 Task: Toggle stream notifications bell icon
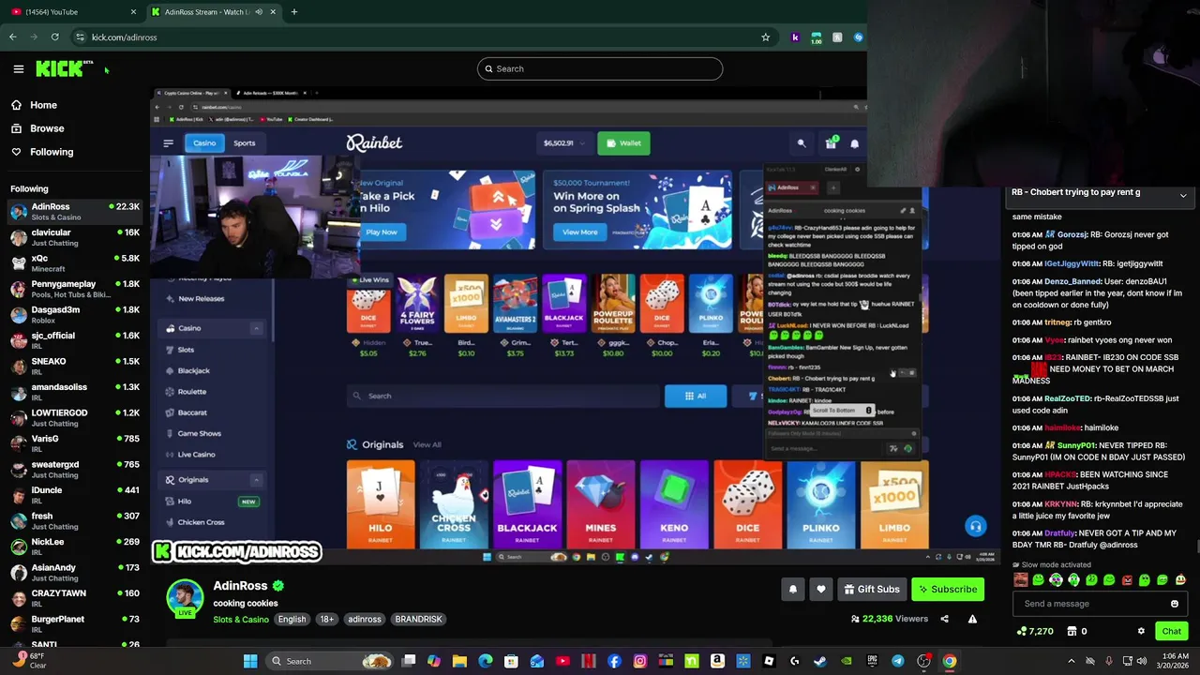coord(792,589)
